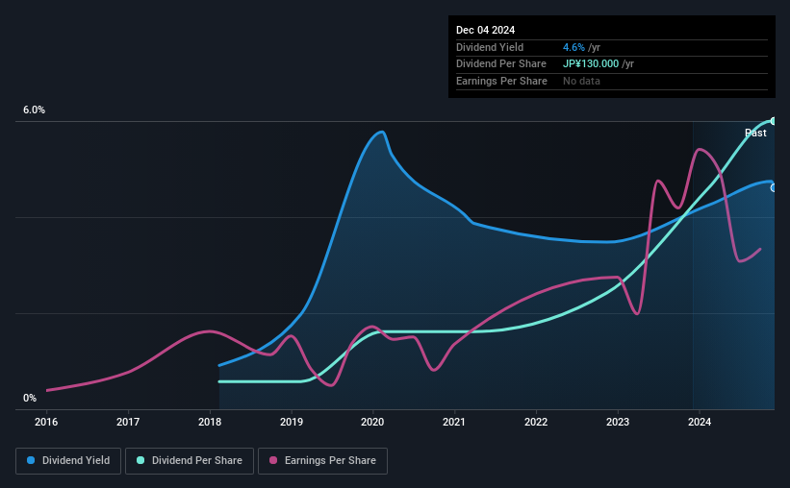Click the 2023 x-axis label
This screenshot has width=790, height=488.
(x=618, y=422)
